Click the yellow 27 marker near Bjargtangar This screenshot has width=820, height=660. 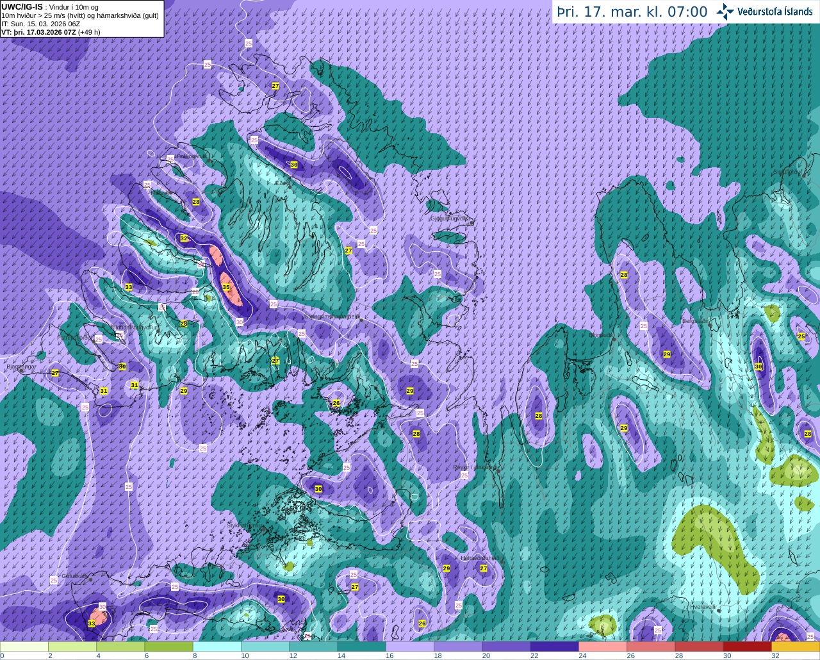point(55,373)
